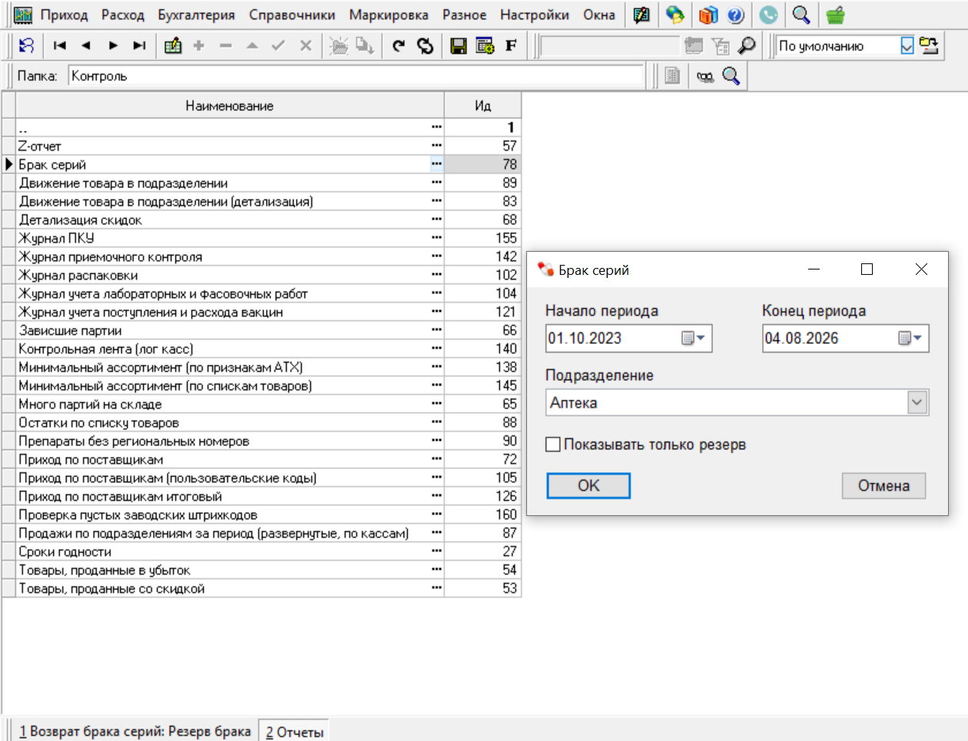The width and height of the screenshot is (968, 741).
Task: Select the Журнал ПКУ row
Action: tap(261, 238)
